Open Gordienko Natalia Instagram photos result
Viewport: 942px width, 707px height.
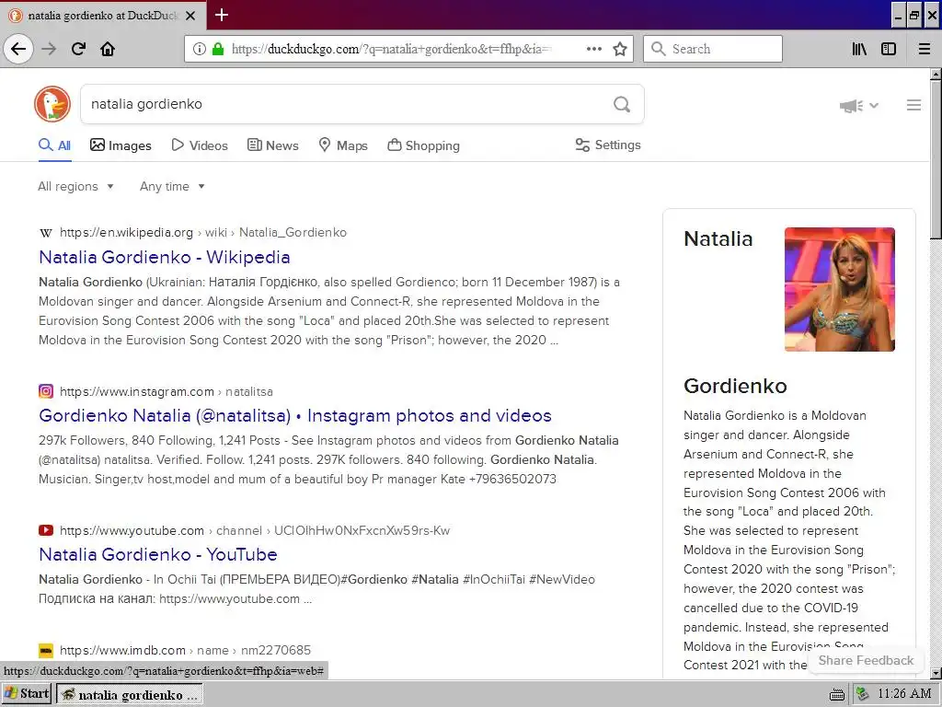point(295,415)
